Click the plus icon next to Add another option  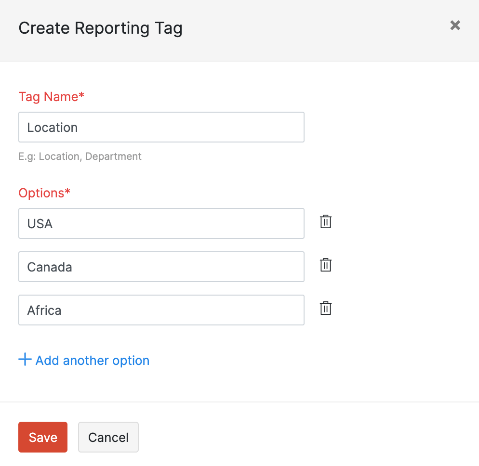25,360
